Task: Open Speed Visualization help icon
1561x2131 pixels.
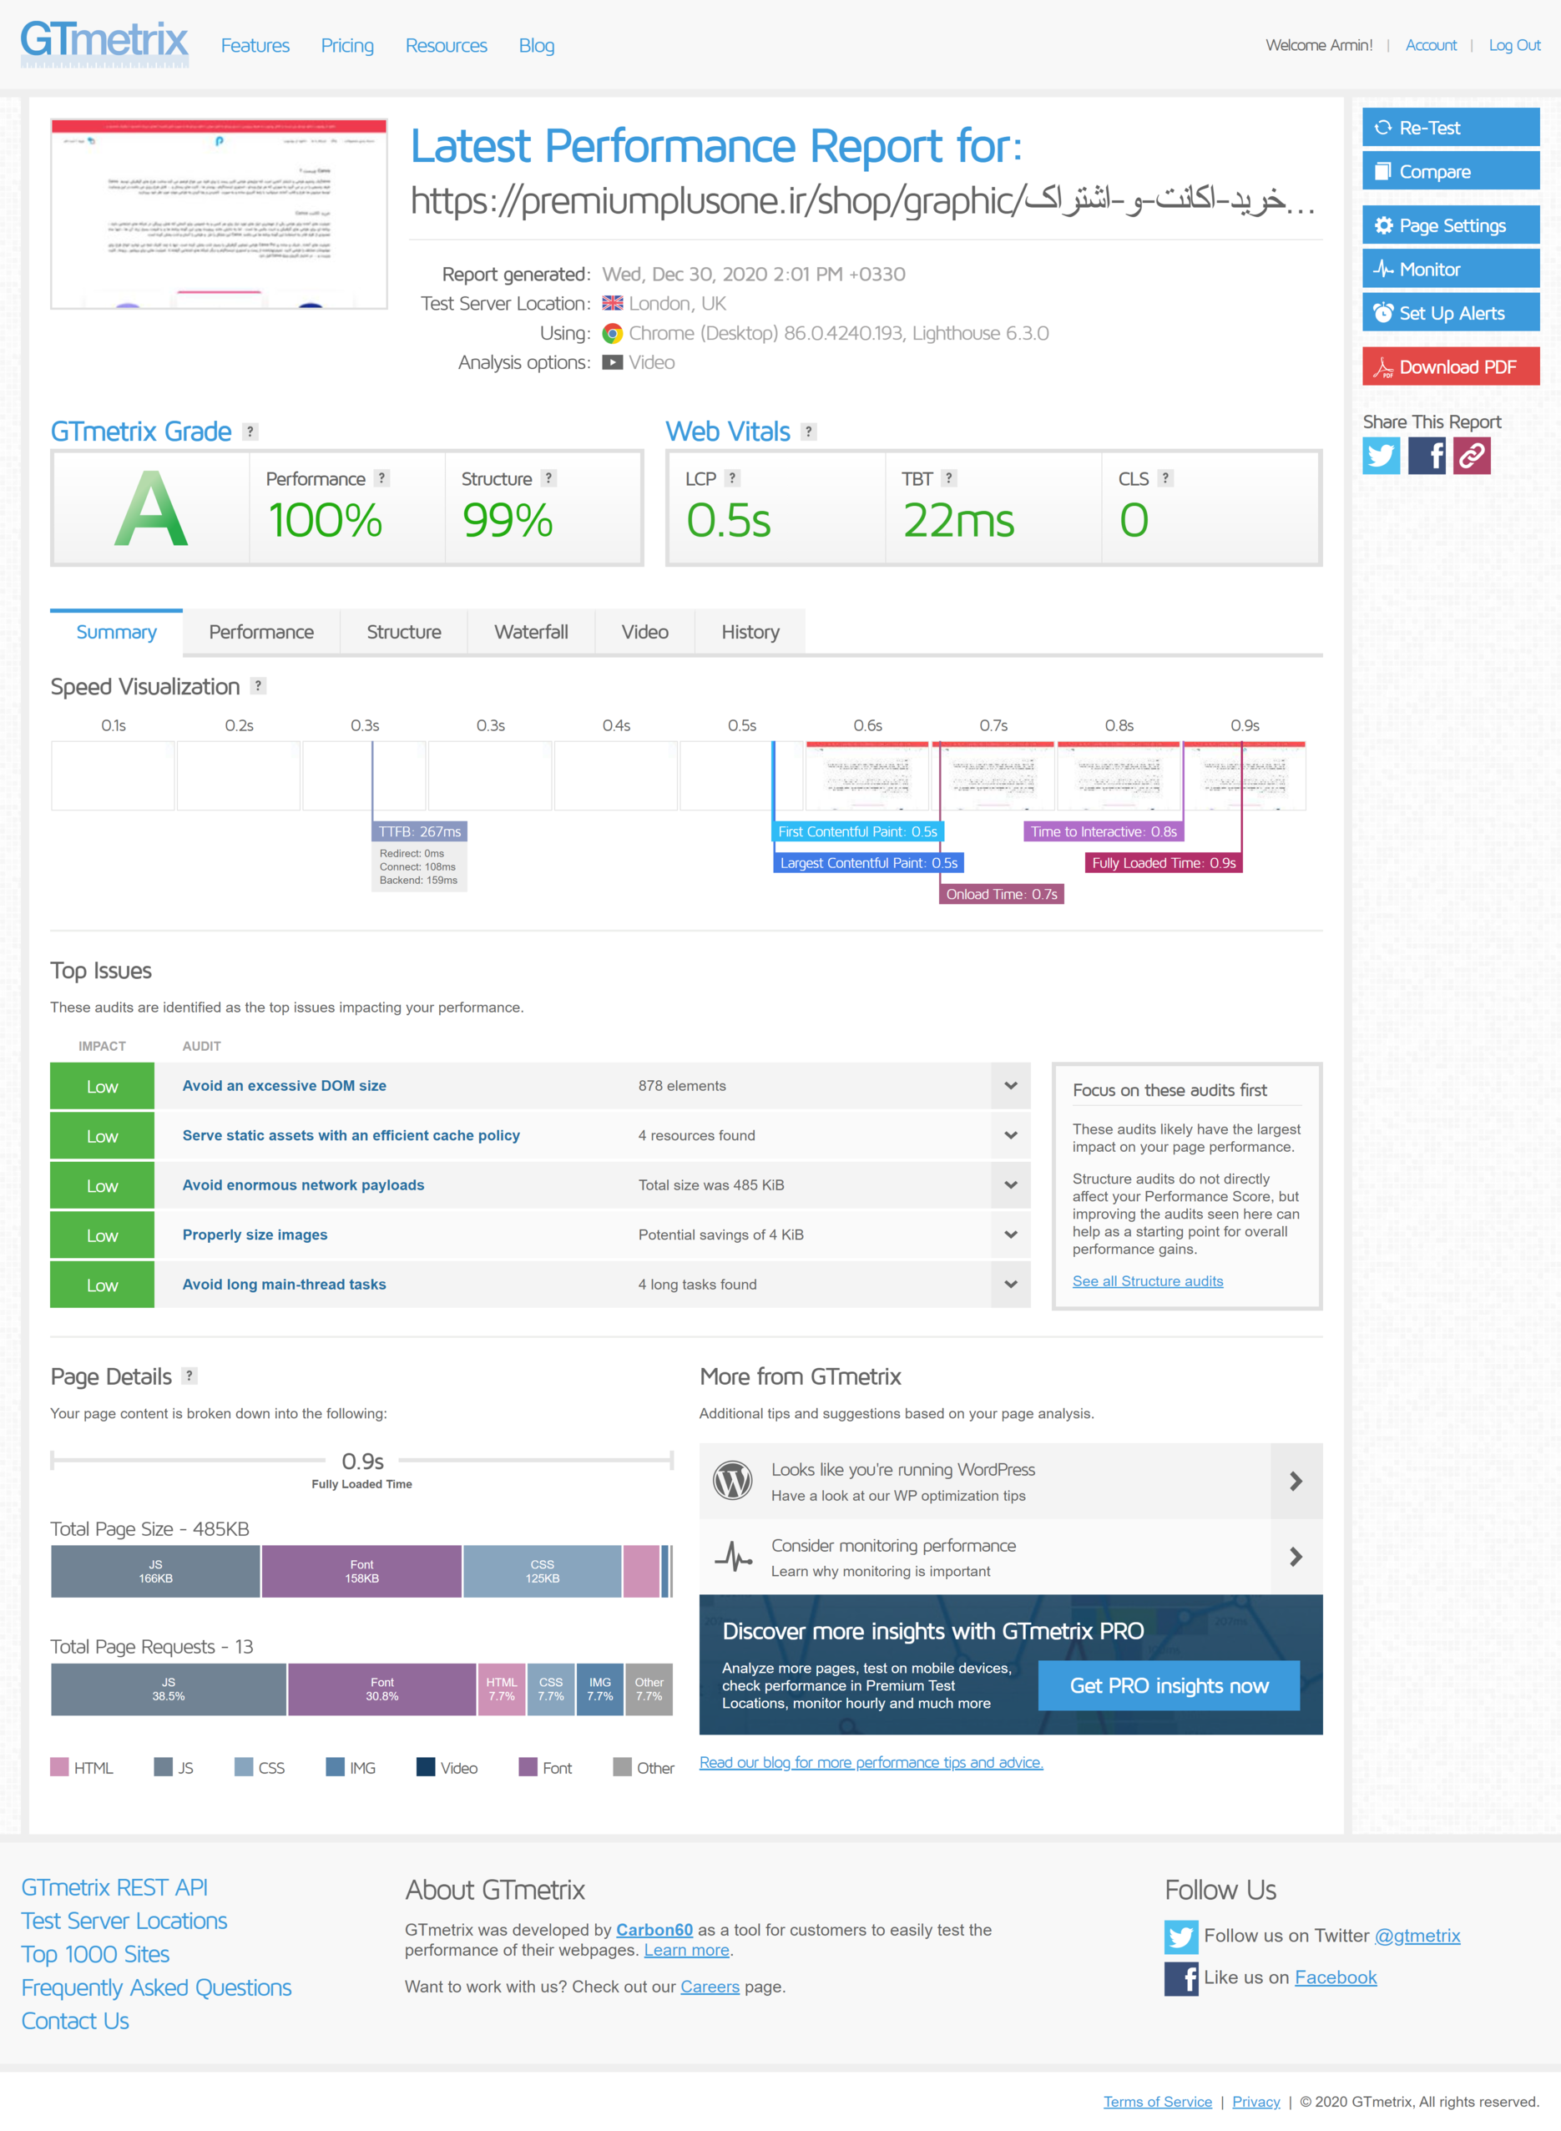Action: (x=258, y=686)
